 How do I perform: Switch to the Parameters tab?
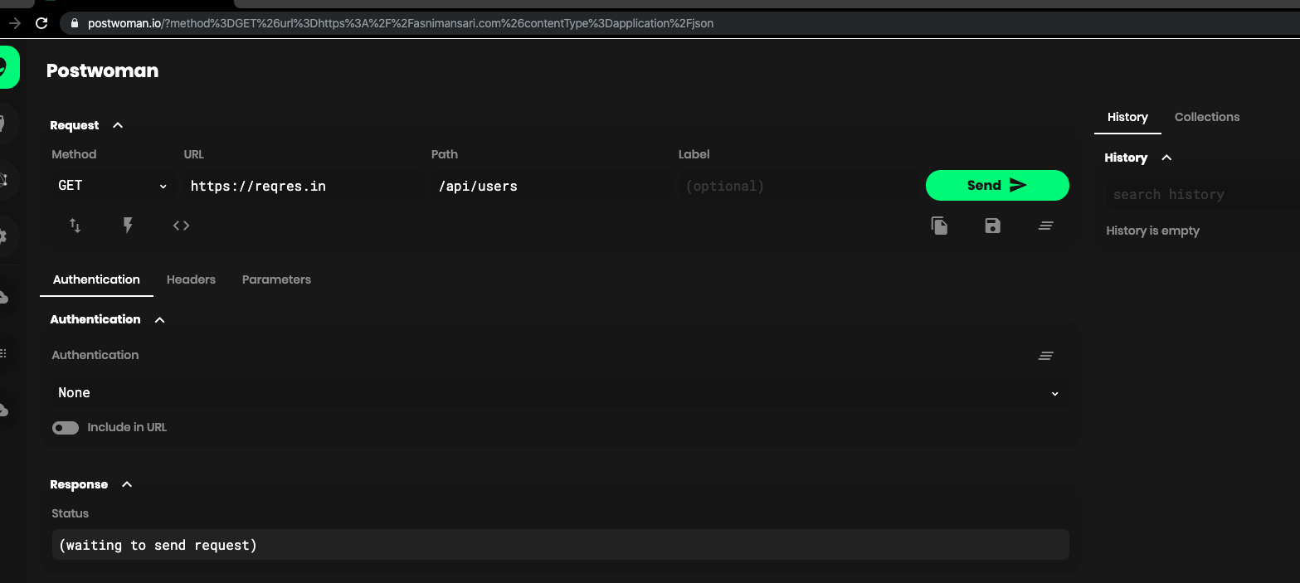[276, 279]
